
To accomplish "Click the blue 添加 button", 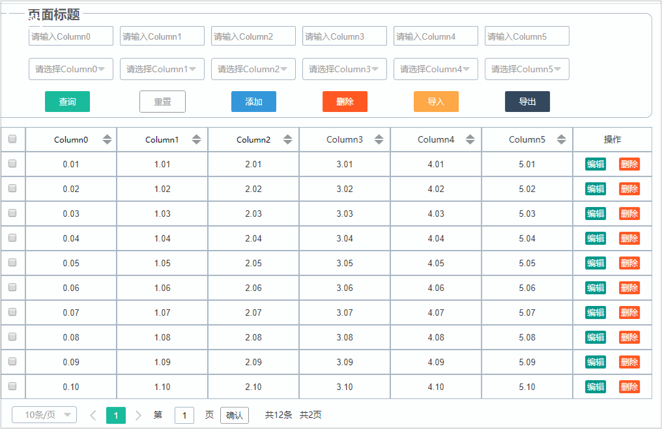I will pyautogui.click(x=253, y=102).
